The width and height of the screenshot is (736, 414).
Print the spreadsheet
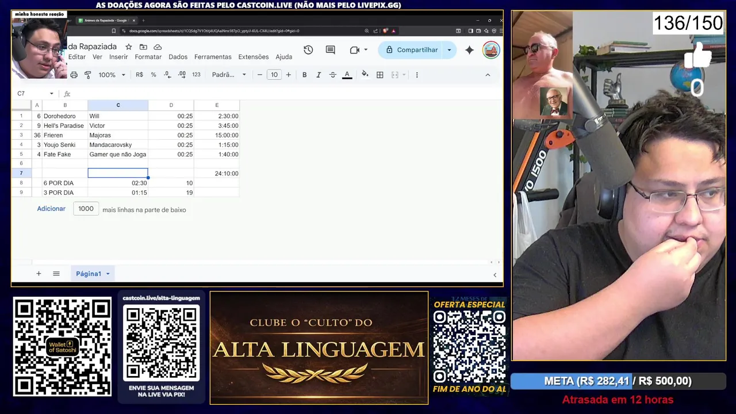coord(74,75)
